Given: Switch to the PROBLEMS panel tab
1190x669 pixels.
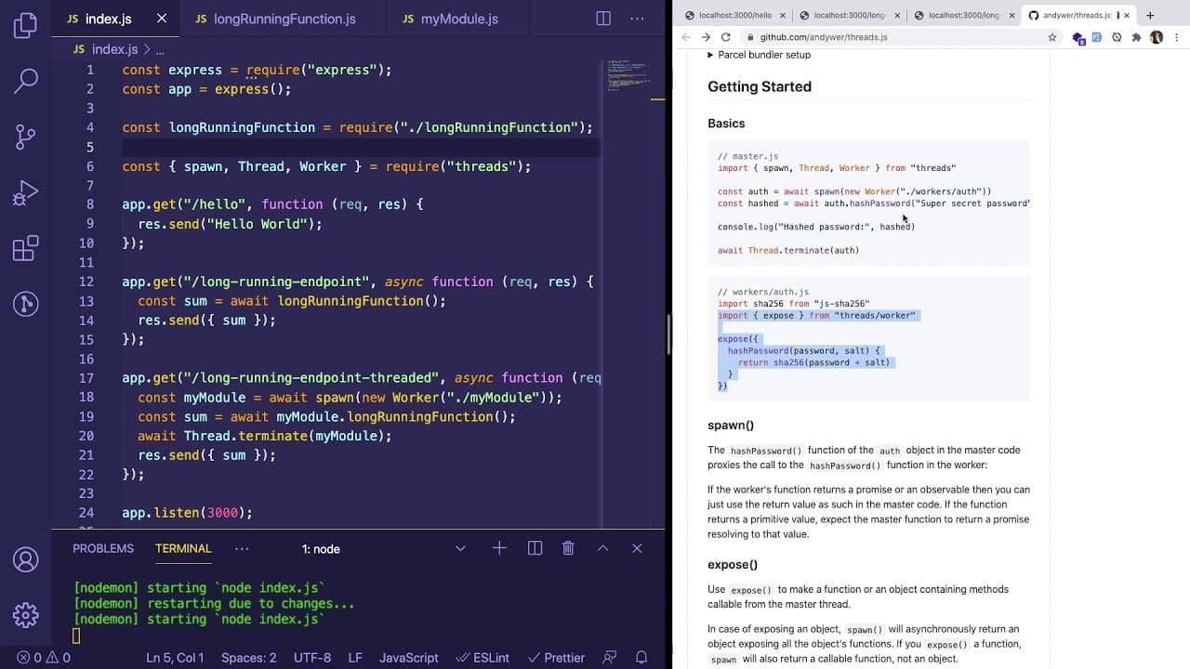Looking at the screenshot, I should tap(103, 548).
